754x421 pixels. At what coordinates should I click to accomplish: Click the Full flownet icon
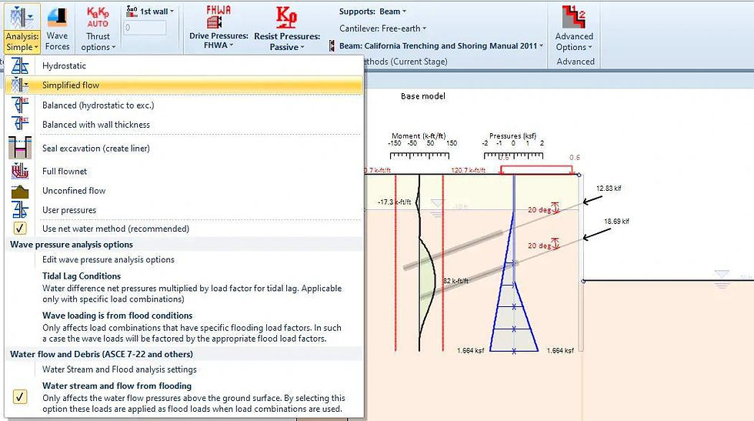click(20, 171)
